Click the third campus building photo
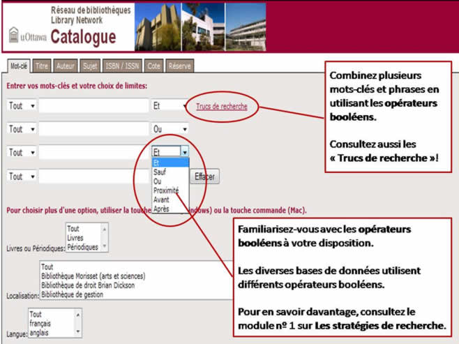Image resolution: width=459 pixels, height=344 pixels. pos(246,27)
